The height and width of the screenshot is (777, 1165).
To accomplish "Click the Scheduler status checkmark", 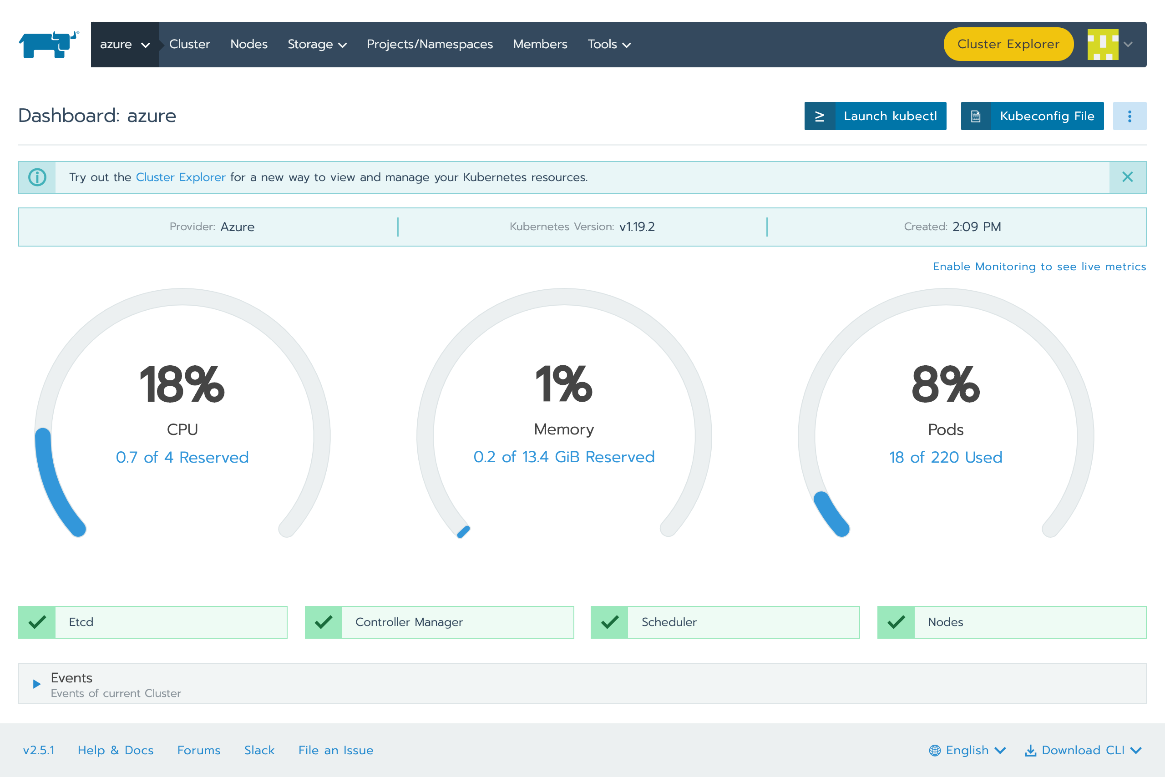I will click(x=609, y=622).
